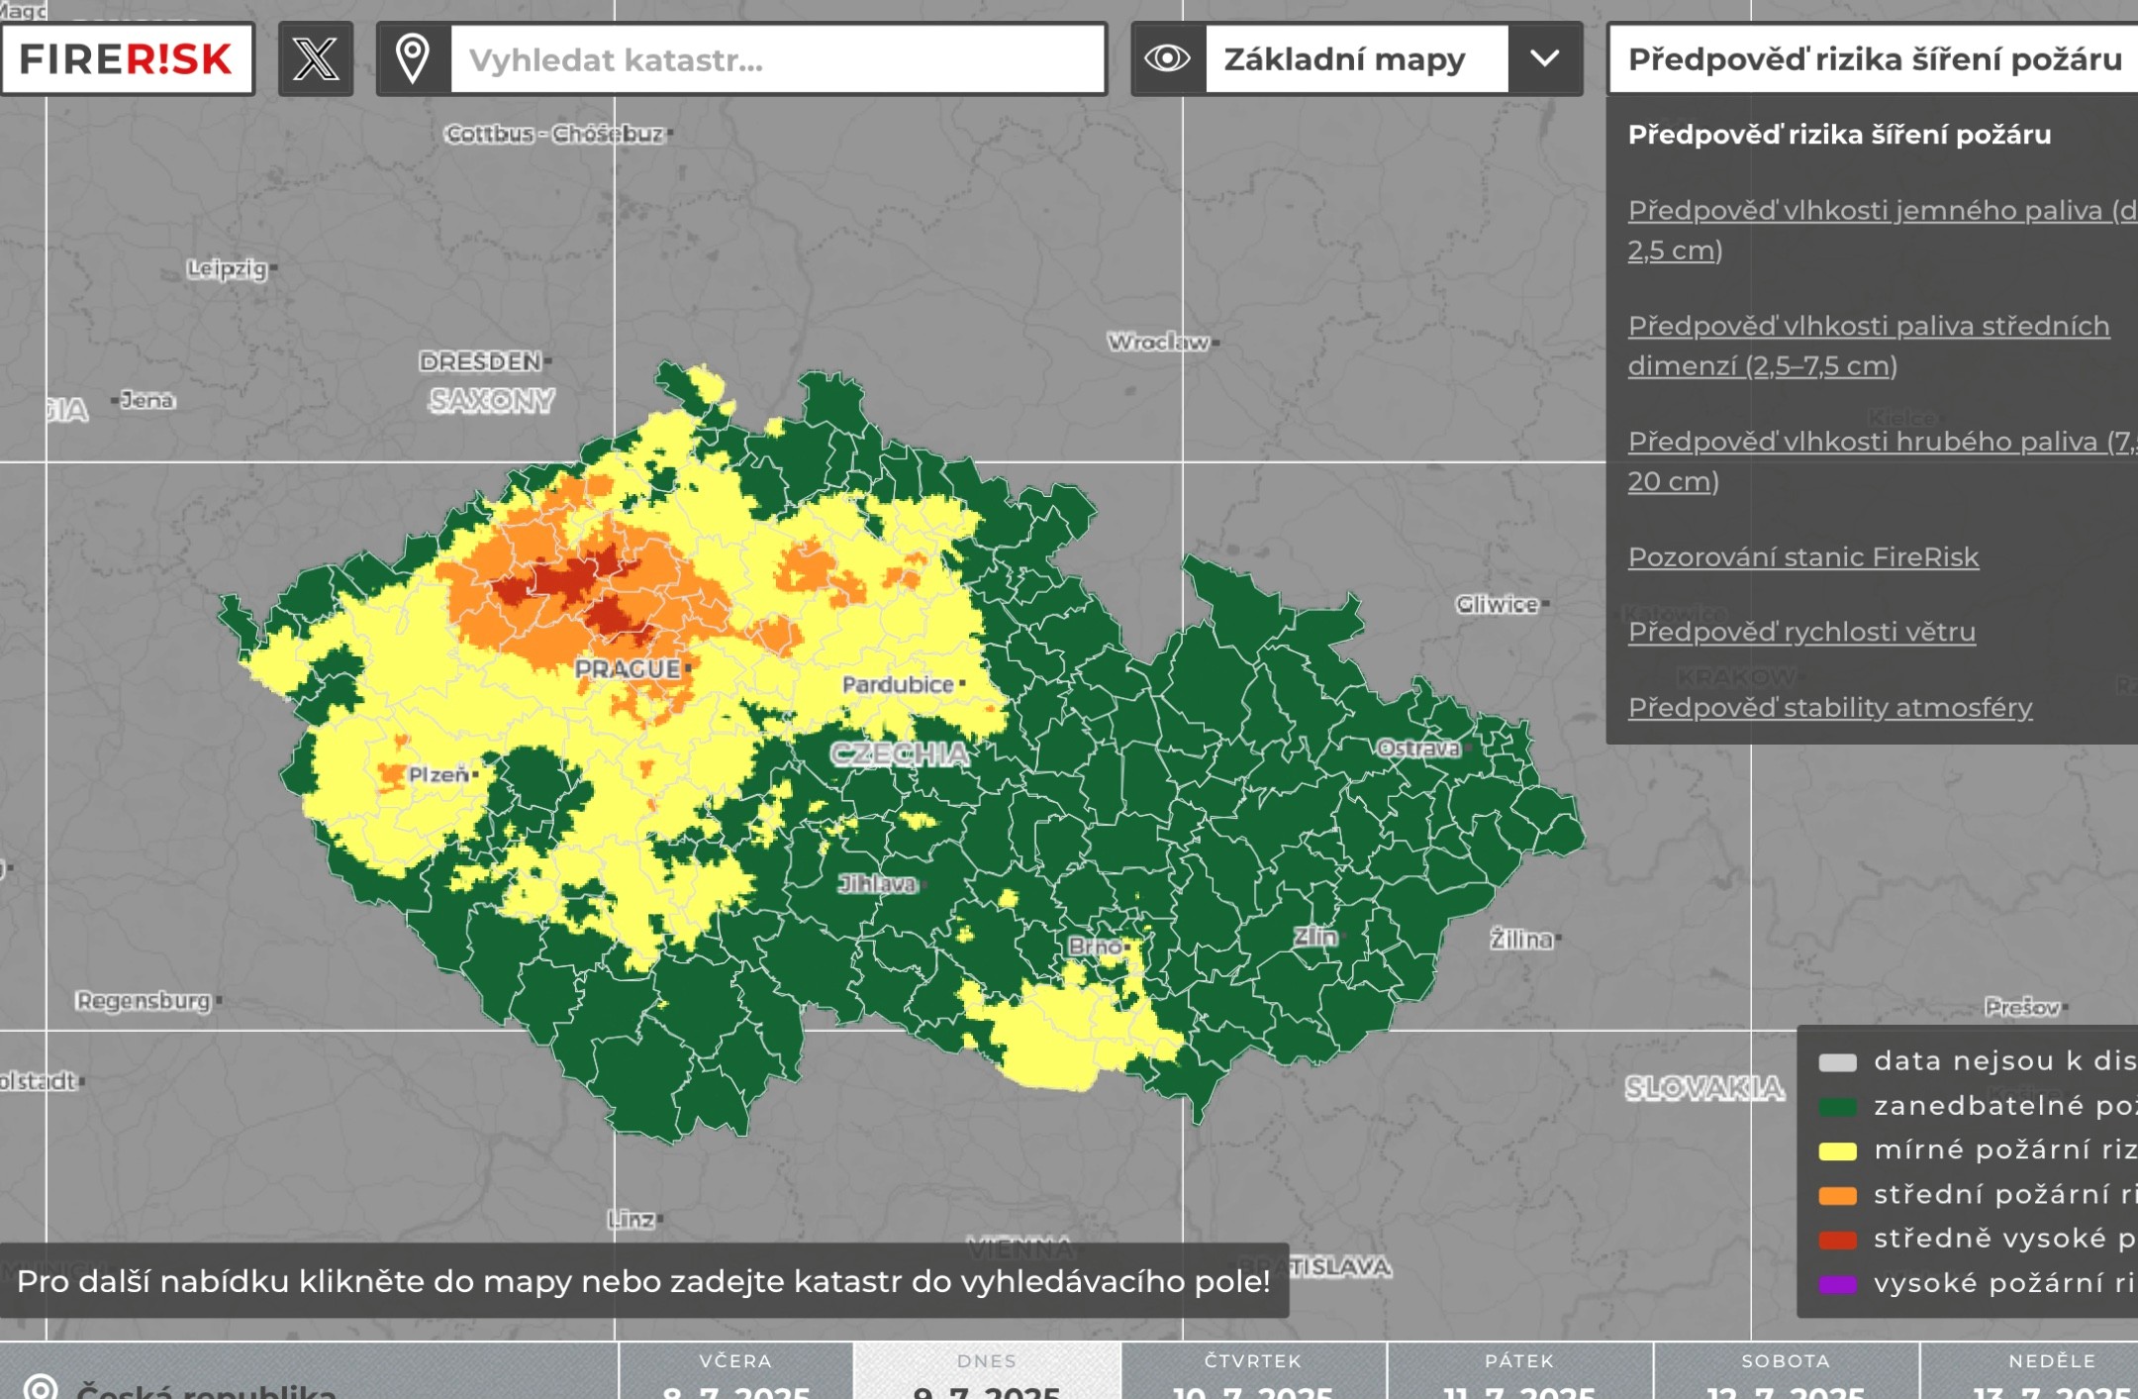Select Předpověď rizika šíření požáru menu item

tap(1839, 135)
